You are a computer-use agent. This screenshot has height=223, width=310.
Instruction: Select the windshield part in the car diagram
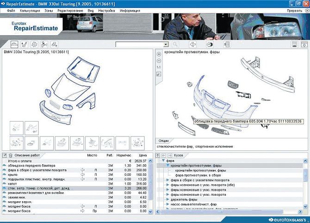[83, 69]
